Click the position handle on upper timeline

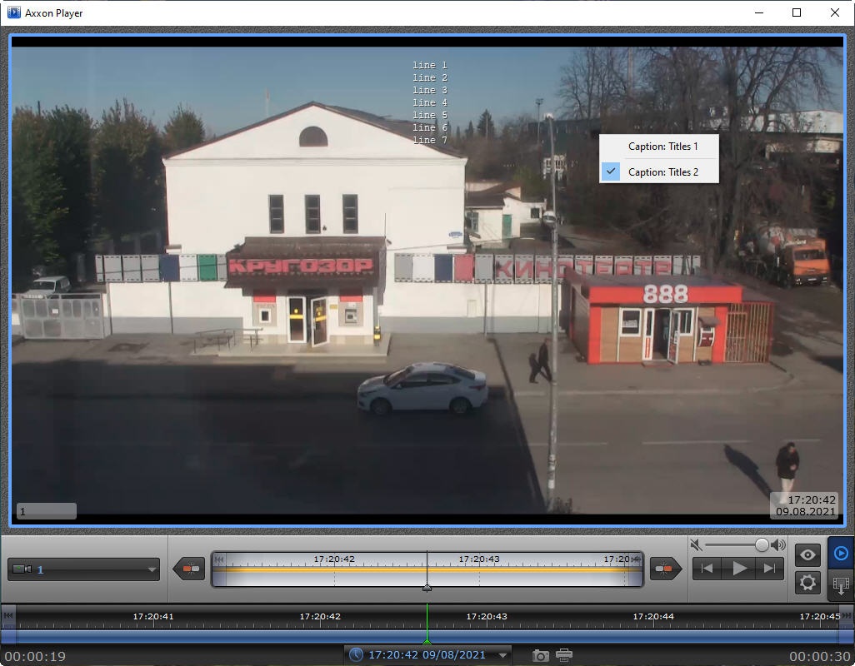coord(427,588)
